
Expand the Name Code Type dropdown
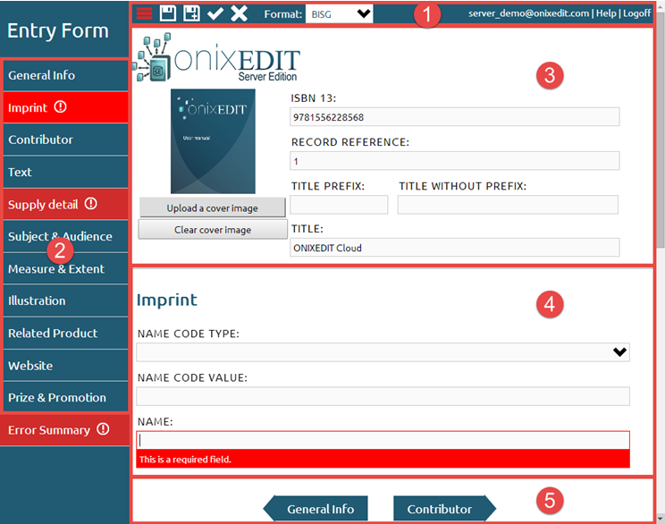click(383, 352)
